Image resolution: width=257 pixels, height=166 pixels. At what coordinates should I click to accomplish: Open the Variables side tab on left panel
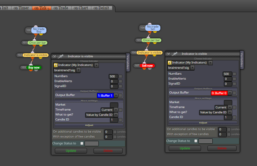[x=128, y=62]
